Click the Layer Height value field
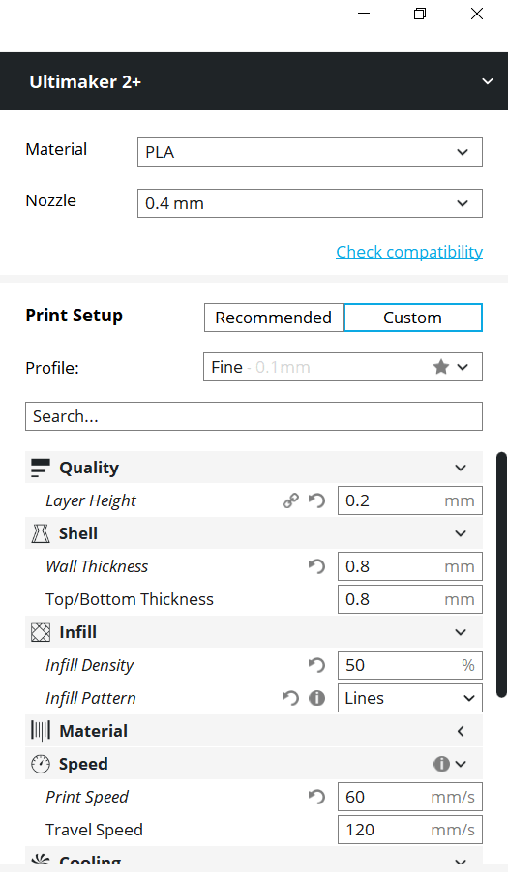Viewport: 508px width, 879px height. (x=410, y=500)
